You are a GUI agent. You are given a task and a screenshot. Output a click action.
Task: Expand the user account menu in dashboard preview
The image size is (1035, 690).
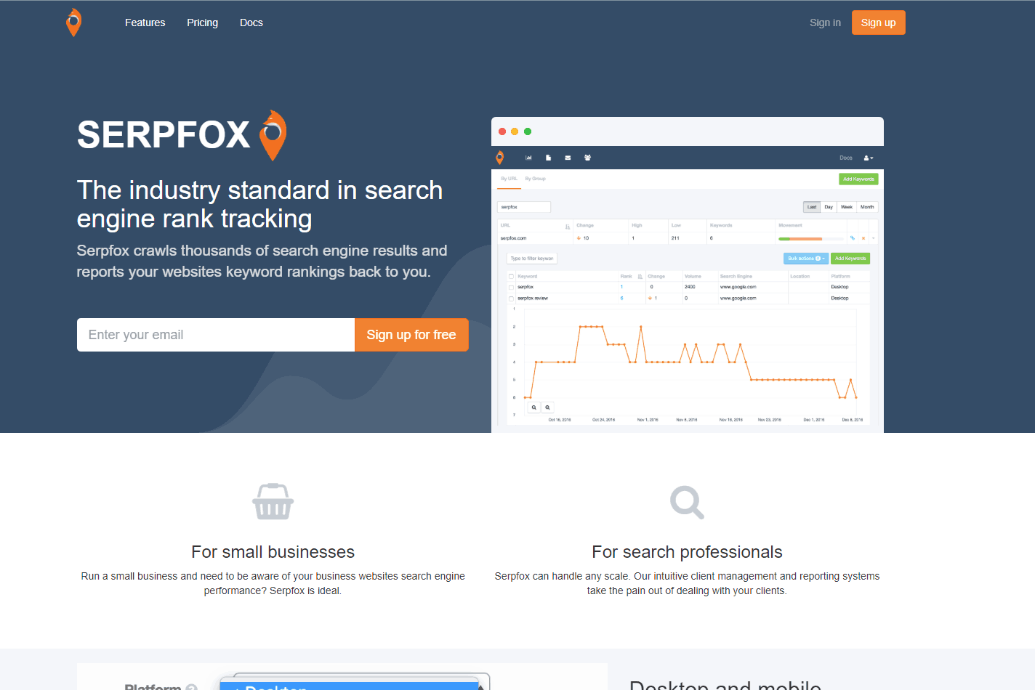tap(869, 158)
